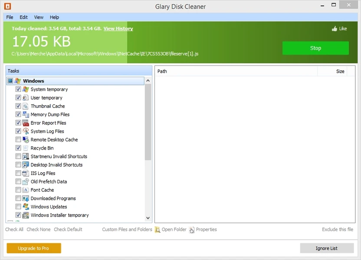Click the Error Report Files icon
Image resolution: width=361 pixels, height=260 pixels.
tap(26, 123)
